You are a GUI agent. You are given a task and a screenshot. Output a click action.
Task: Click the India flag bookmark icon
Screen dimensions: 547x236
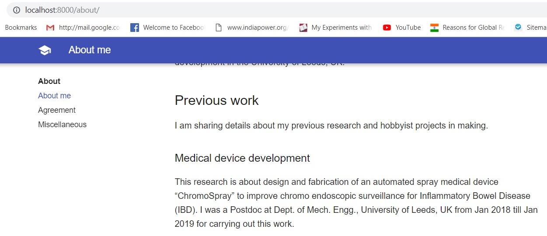point(434,28)
